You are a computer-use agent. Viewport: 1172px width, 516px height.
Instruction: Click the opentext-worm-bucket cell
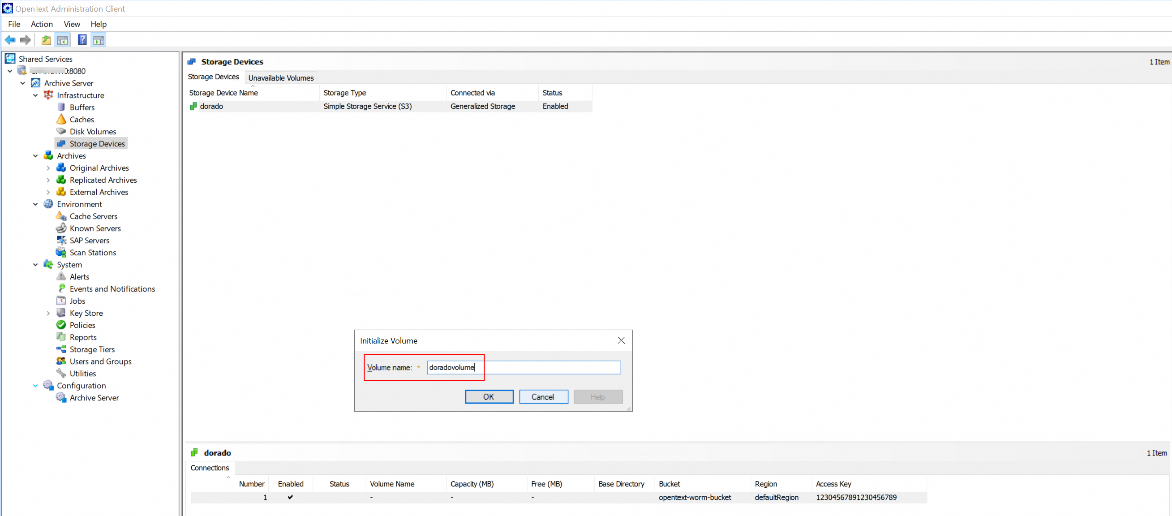(695, 497)
